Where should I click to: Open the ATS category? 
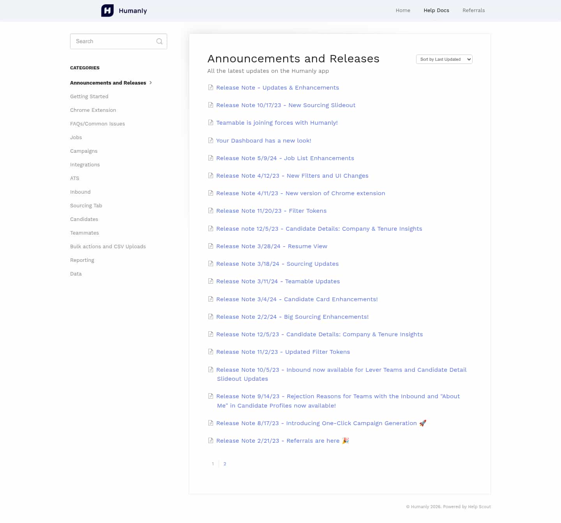point(74,178)
